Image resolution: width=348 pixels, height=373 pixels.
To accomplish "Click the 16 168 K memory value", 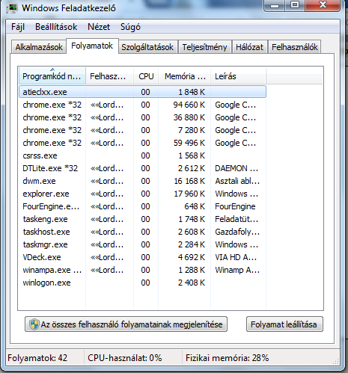I will (x=189, y=181).
